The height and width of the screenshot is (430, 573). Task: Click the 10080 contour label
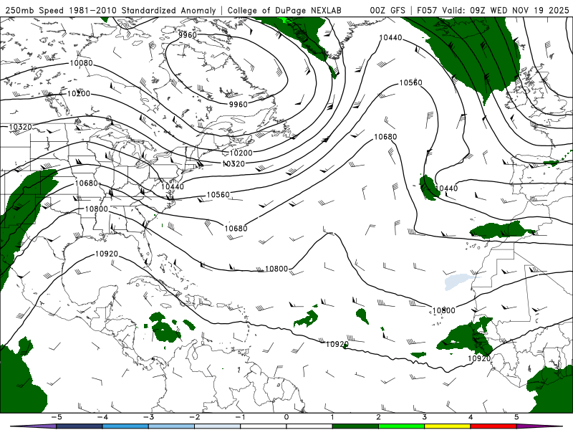pos(81,63)
